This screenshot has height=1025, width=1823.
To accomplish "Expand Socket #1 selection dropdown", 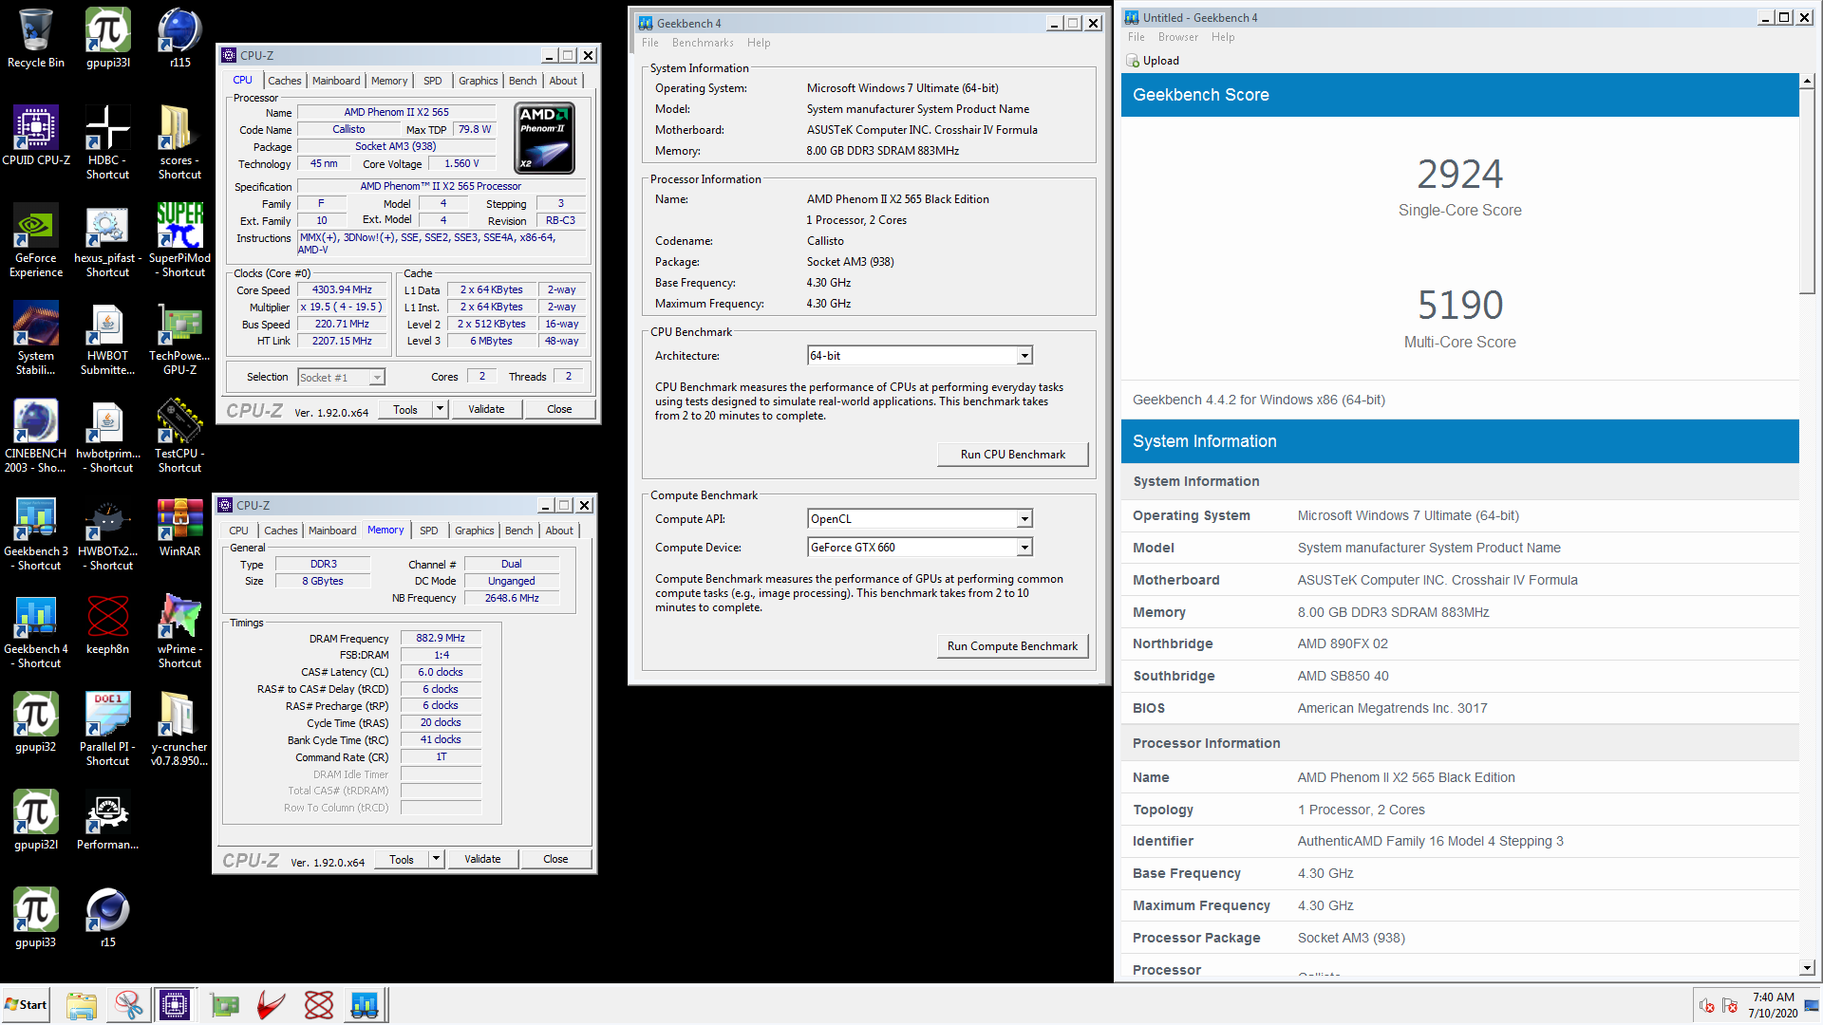I will click(377, 378).
